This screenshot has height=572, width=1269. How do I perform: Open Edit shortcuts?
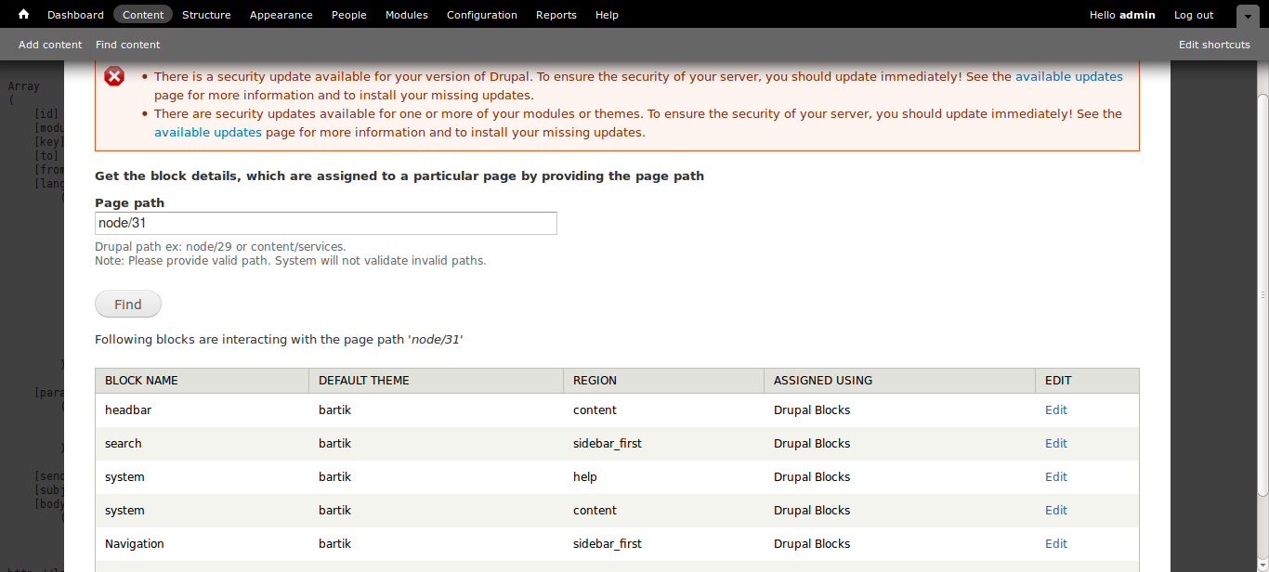pyautogui.click(x=1214, y=44)
